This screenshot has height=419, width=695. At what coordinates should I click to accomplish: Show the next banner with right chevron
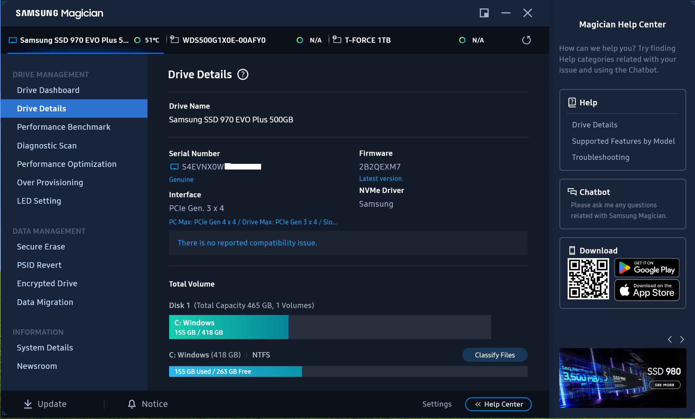[682, 339]
